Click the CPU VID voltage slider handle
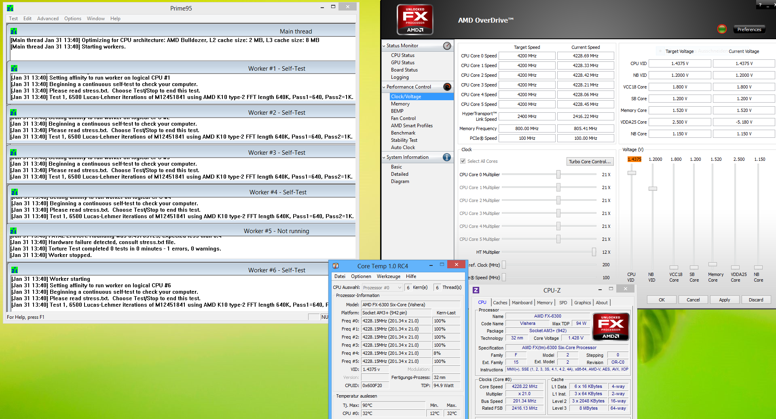Image resolution: width=776 pixels, height=419 pixels. click(632, 173)
